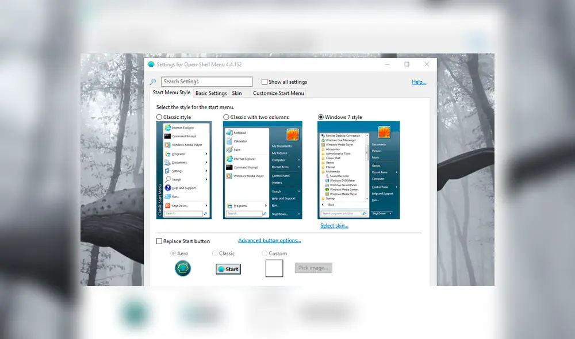Enable the Show all settings checkbox
This screenshot has width=575, height=339.
(264, 82)
